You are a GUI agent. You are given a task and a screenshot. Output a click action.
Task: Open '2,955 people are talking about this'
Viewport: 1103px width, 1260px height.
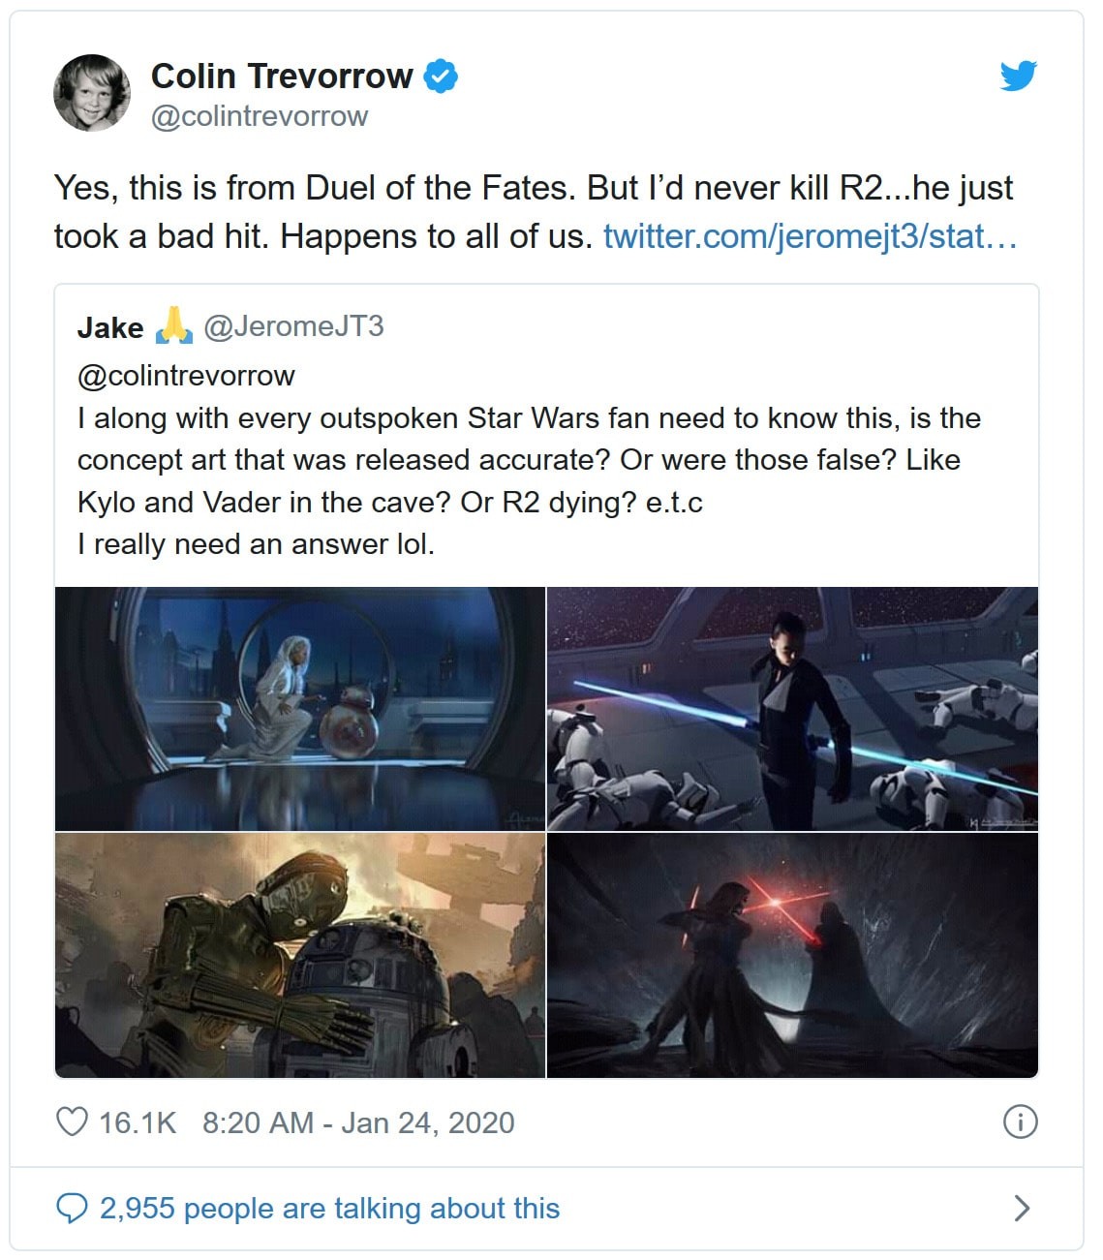pos(329,1208)
